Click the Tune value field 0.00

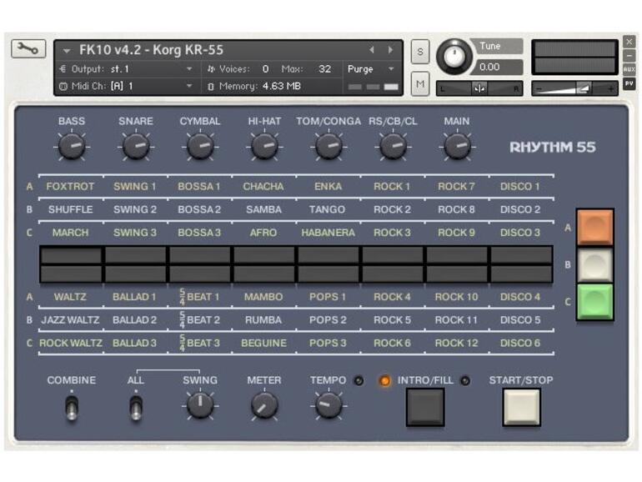click(x=497, y=67)
